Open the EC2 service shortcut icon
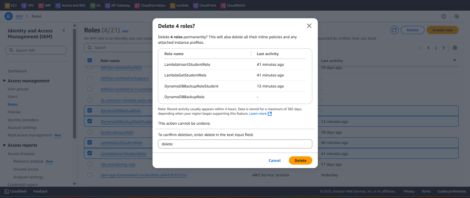Image resolution: width=470 pixels, height=198 pixels. coord(7,6)
